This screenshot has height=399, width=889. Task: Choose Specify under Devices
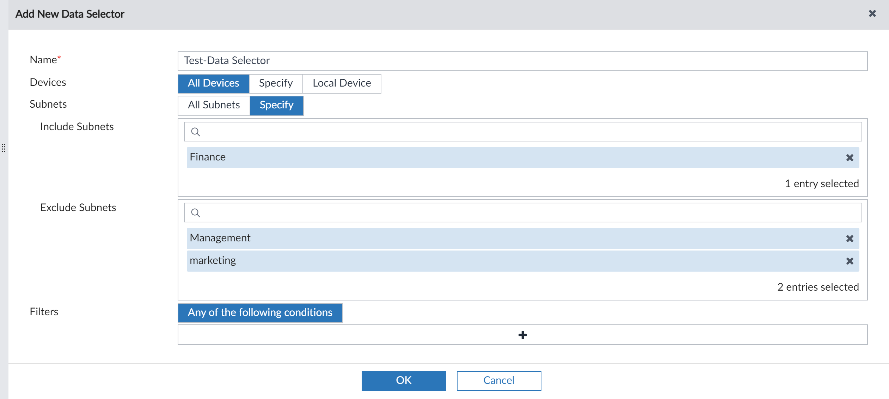click(276, 83)
